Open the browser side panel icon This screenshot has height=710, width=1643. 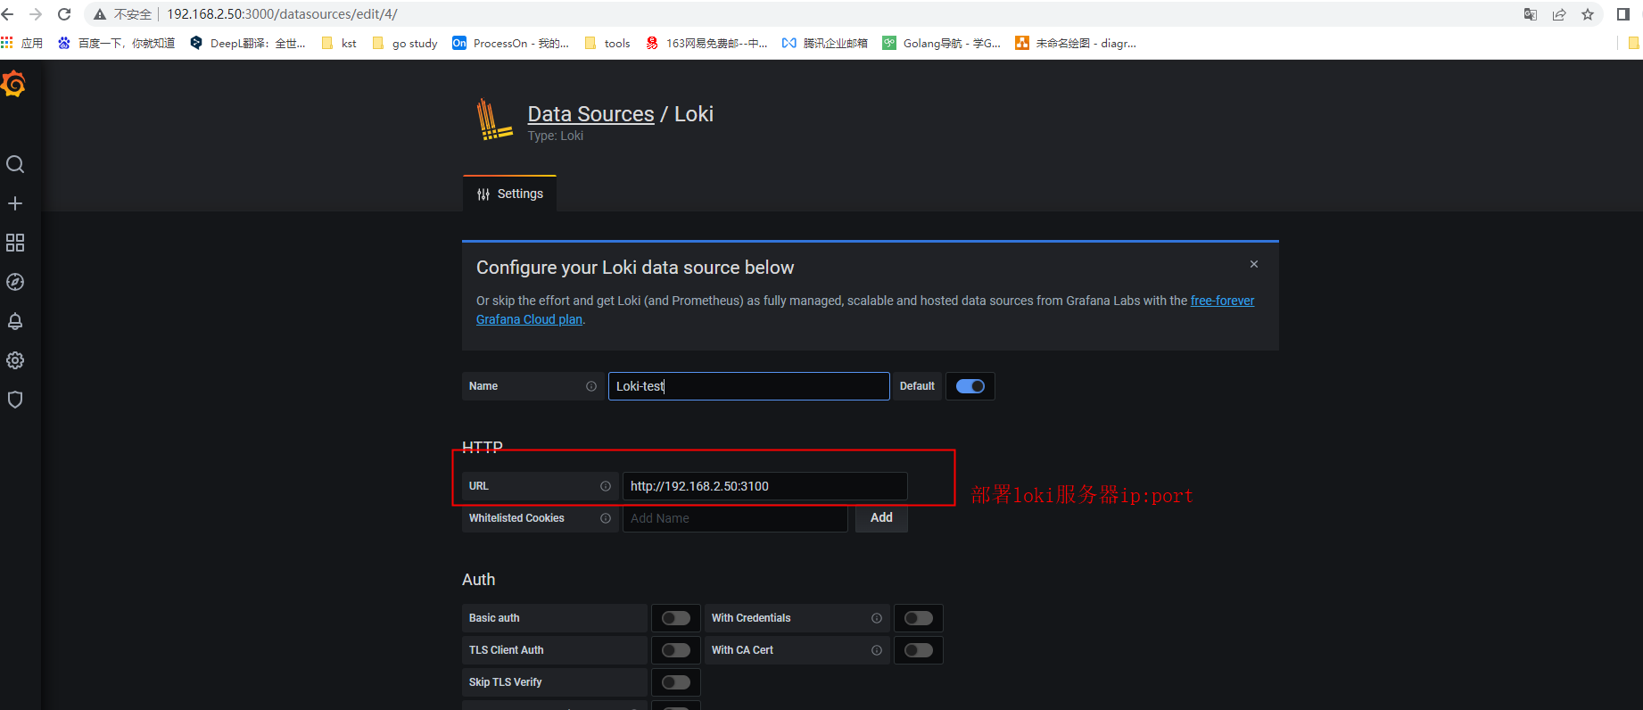pos(1623,14)
